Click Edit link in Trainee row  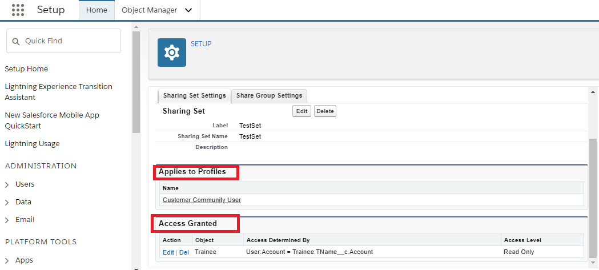point(168,252)
